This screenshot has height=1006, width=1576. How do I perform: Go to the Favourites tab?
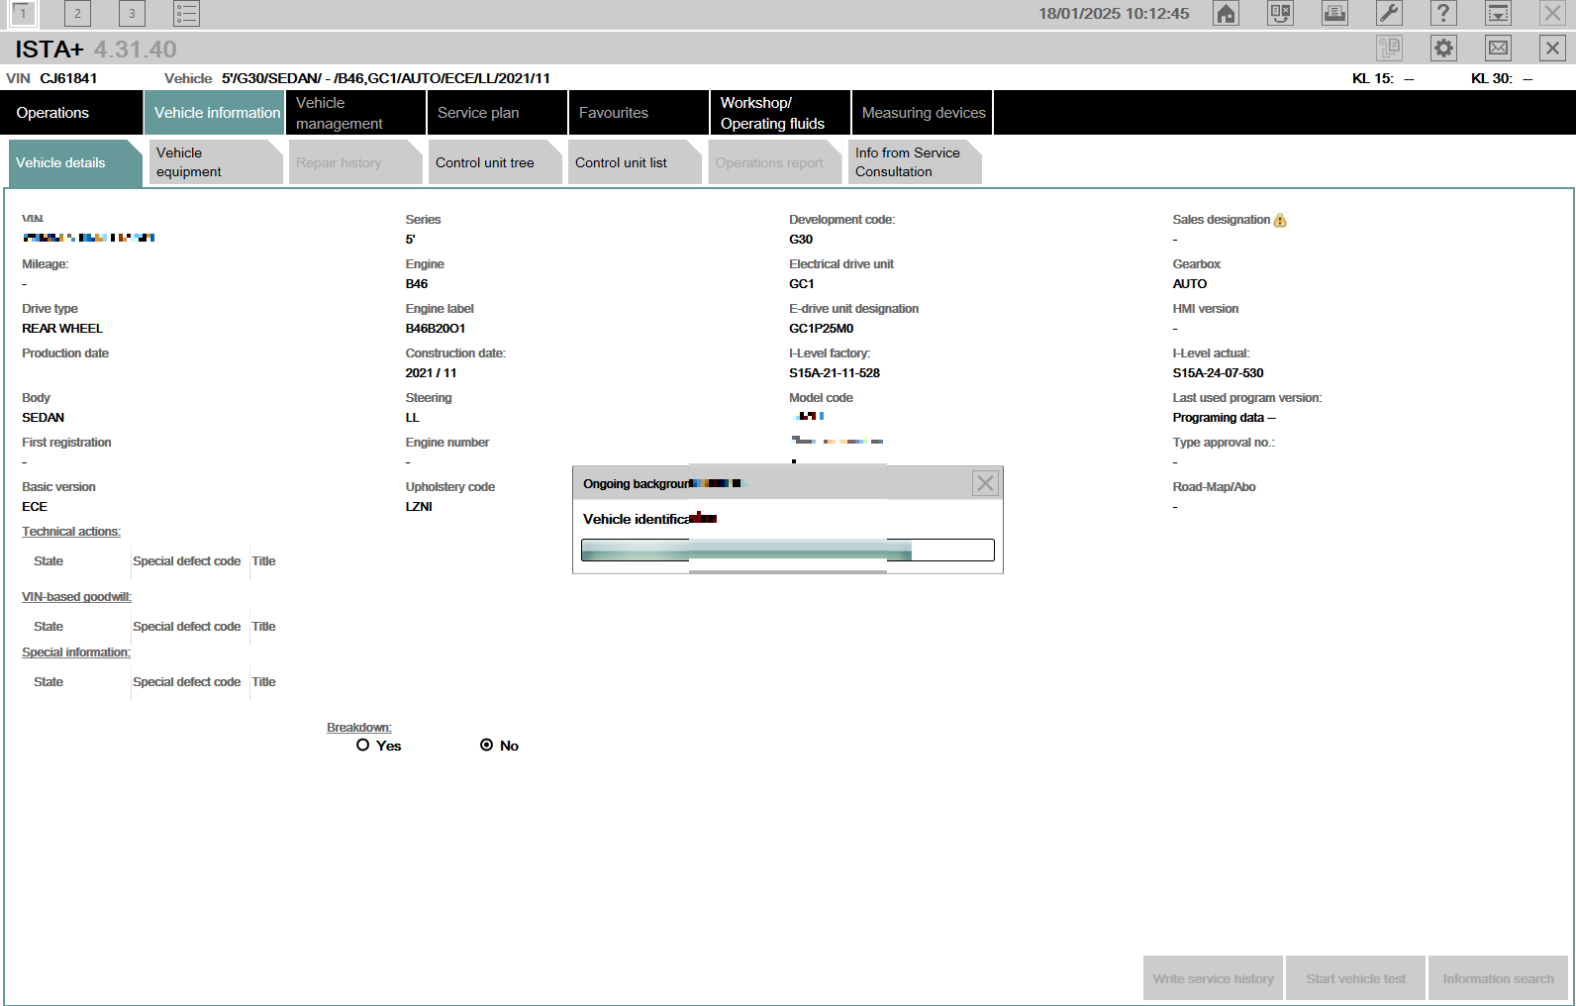tap(639, 113)
